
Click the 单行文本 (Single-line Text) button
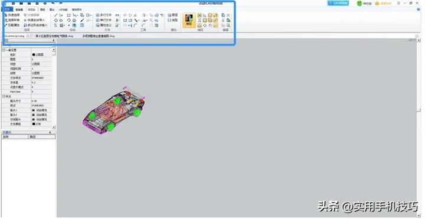click(104, 20)
